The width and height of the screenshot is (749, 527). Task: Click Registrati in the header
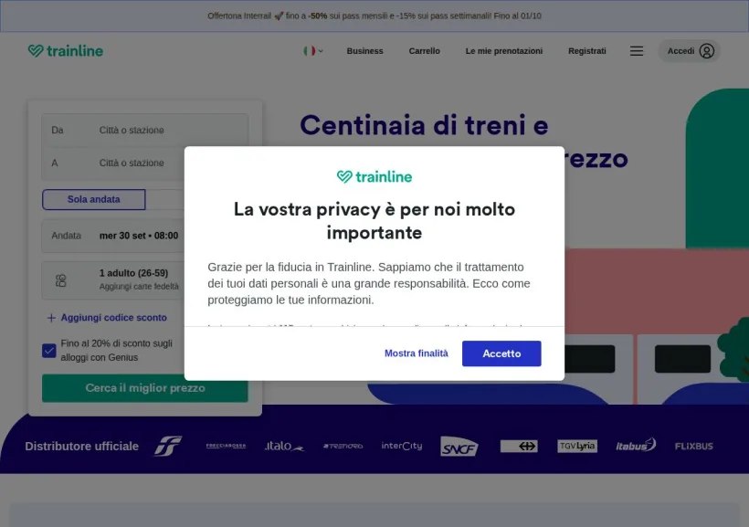point(587,50)
